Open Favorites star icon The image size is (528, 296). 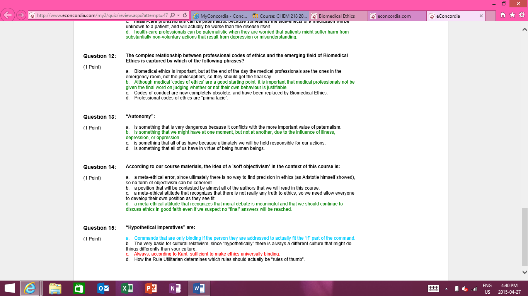pos(512,15)
